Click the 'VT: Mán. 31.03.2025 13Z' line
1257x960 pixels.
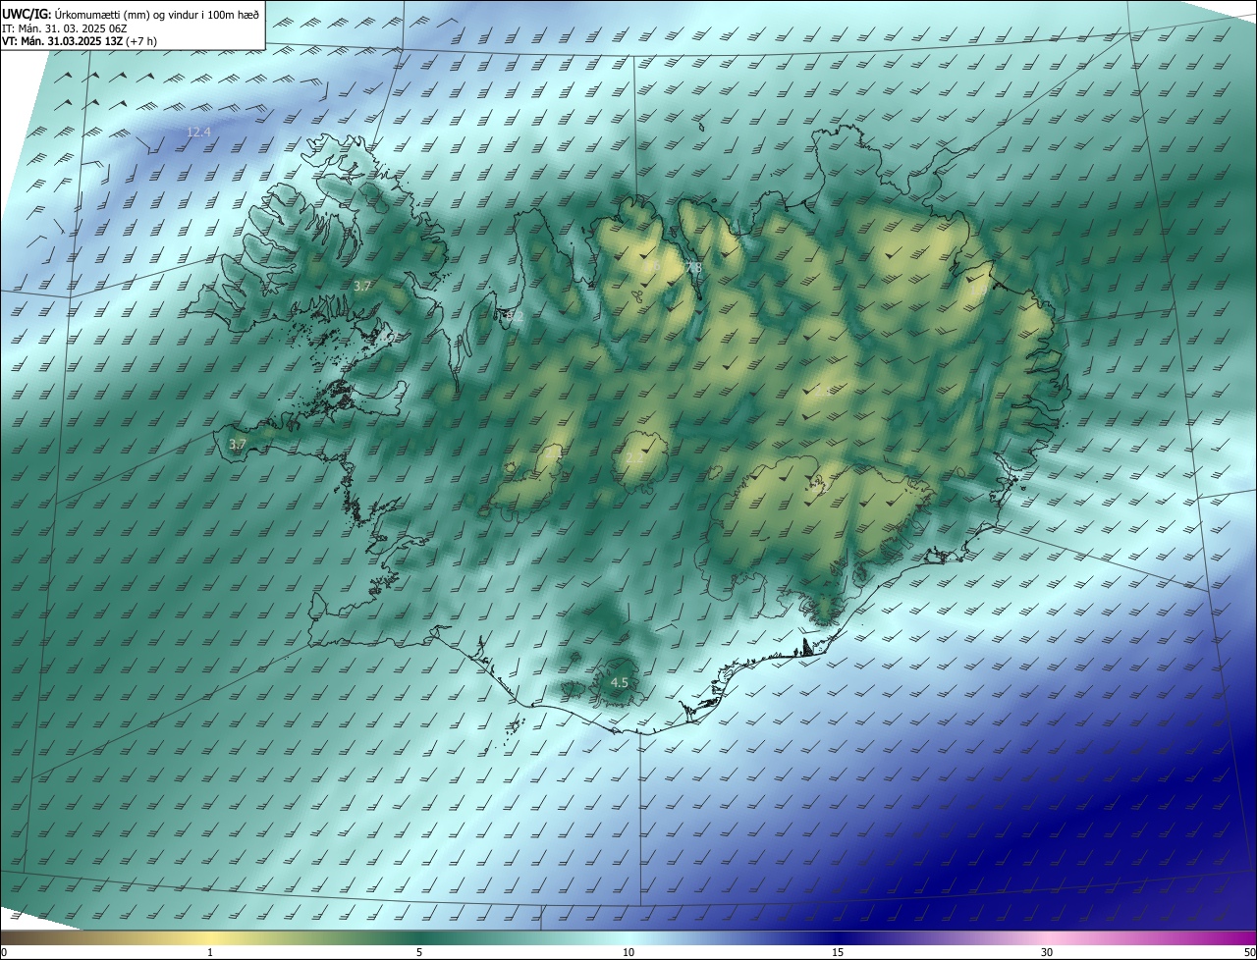coord(80,41)
